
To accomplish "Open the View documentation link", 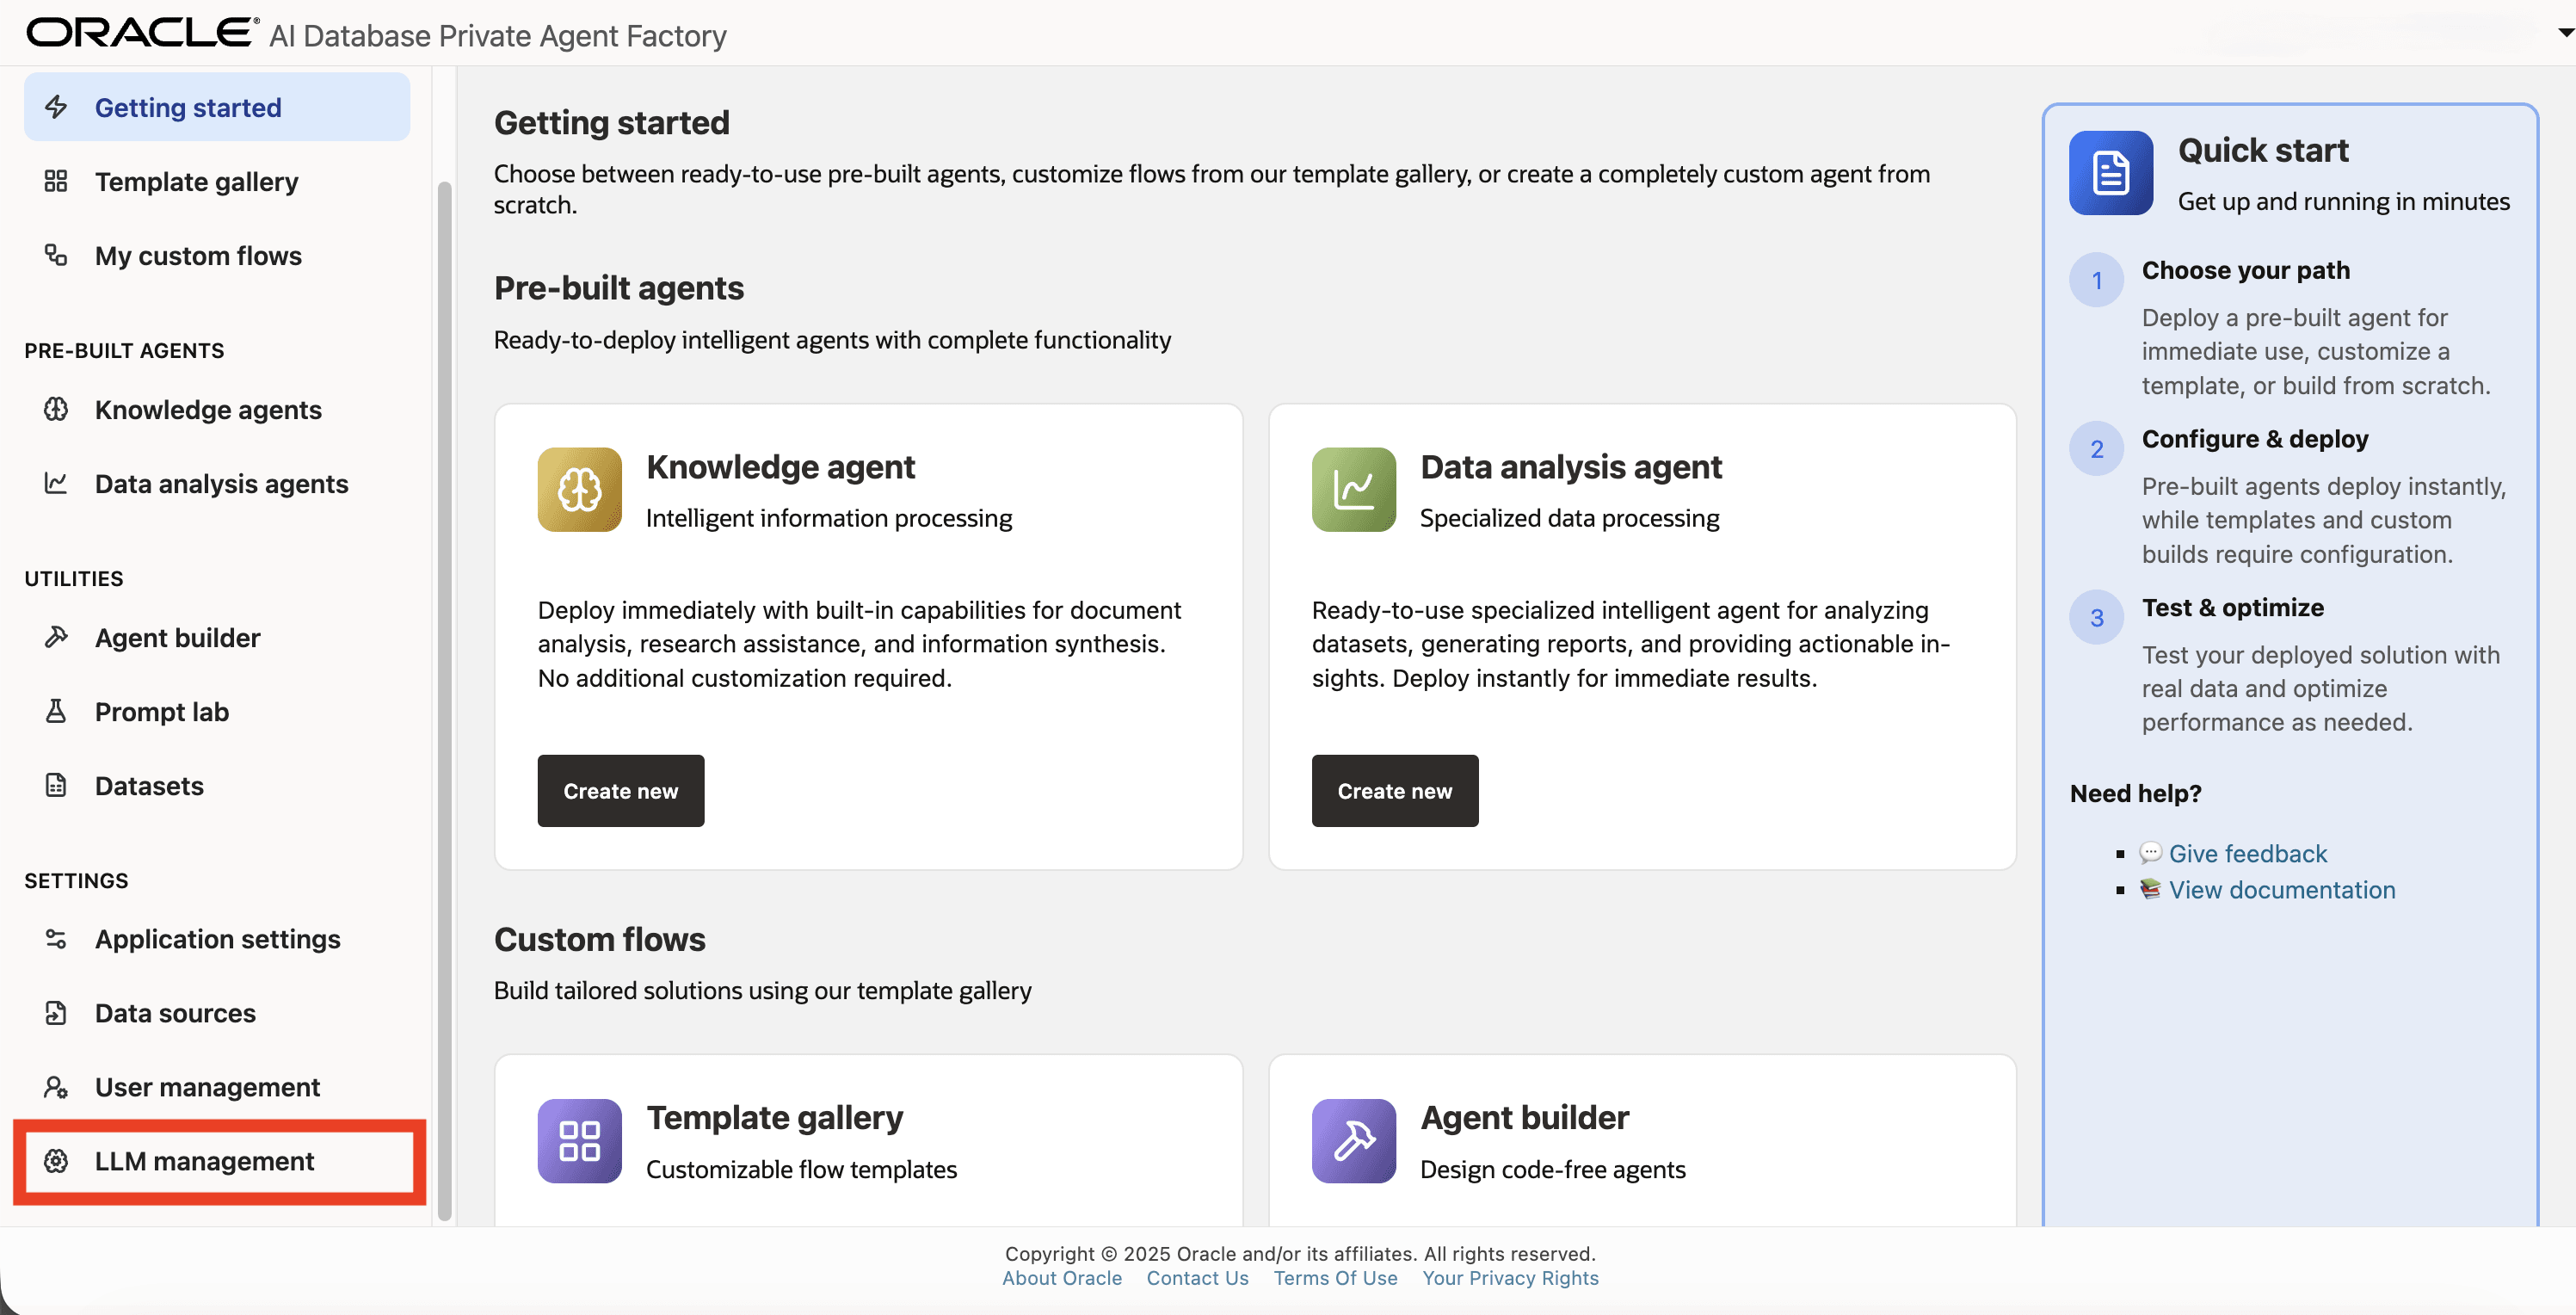I will [x=2282, y=889].
